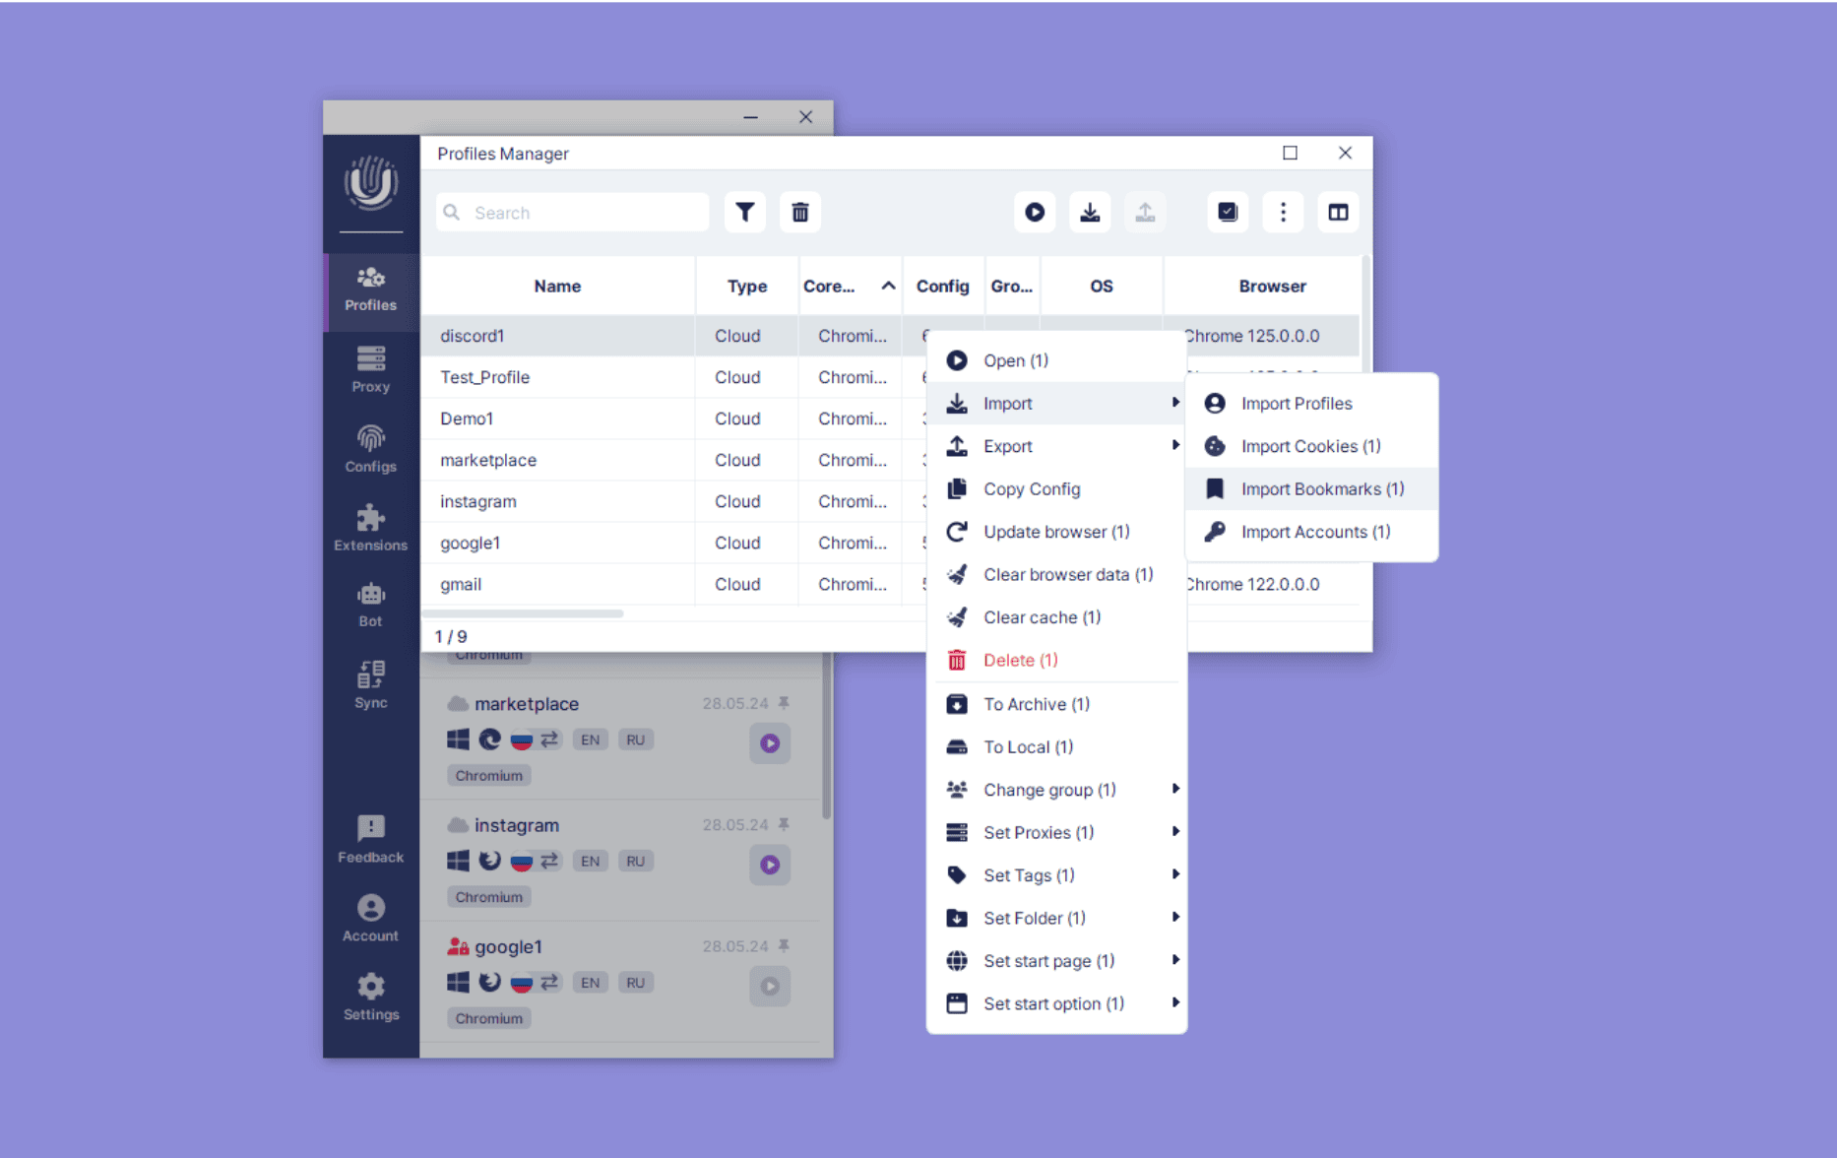Select the Test_Profile row
The height and width of the screenshot is (1158, 1837).
point(673,377)
